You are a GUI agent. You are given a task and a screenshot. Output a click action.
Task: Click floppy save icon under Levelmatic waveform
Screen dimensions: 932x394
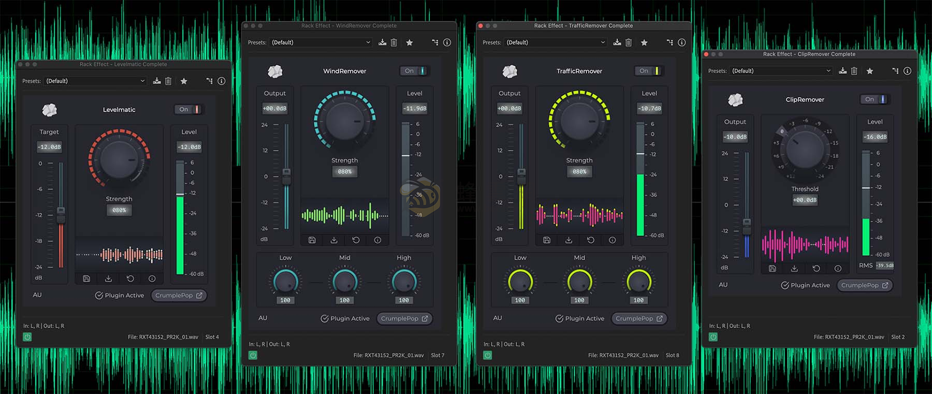point(86,279)
